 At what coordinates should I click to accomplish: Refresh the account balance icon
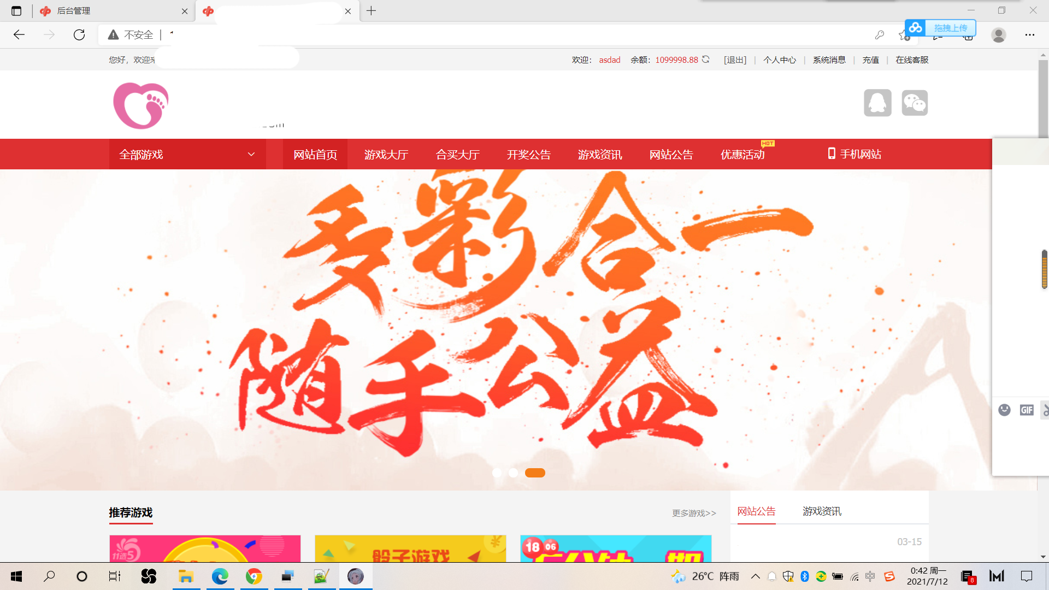(x=706, y=60)
